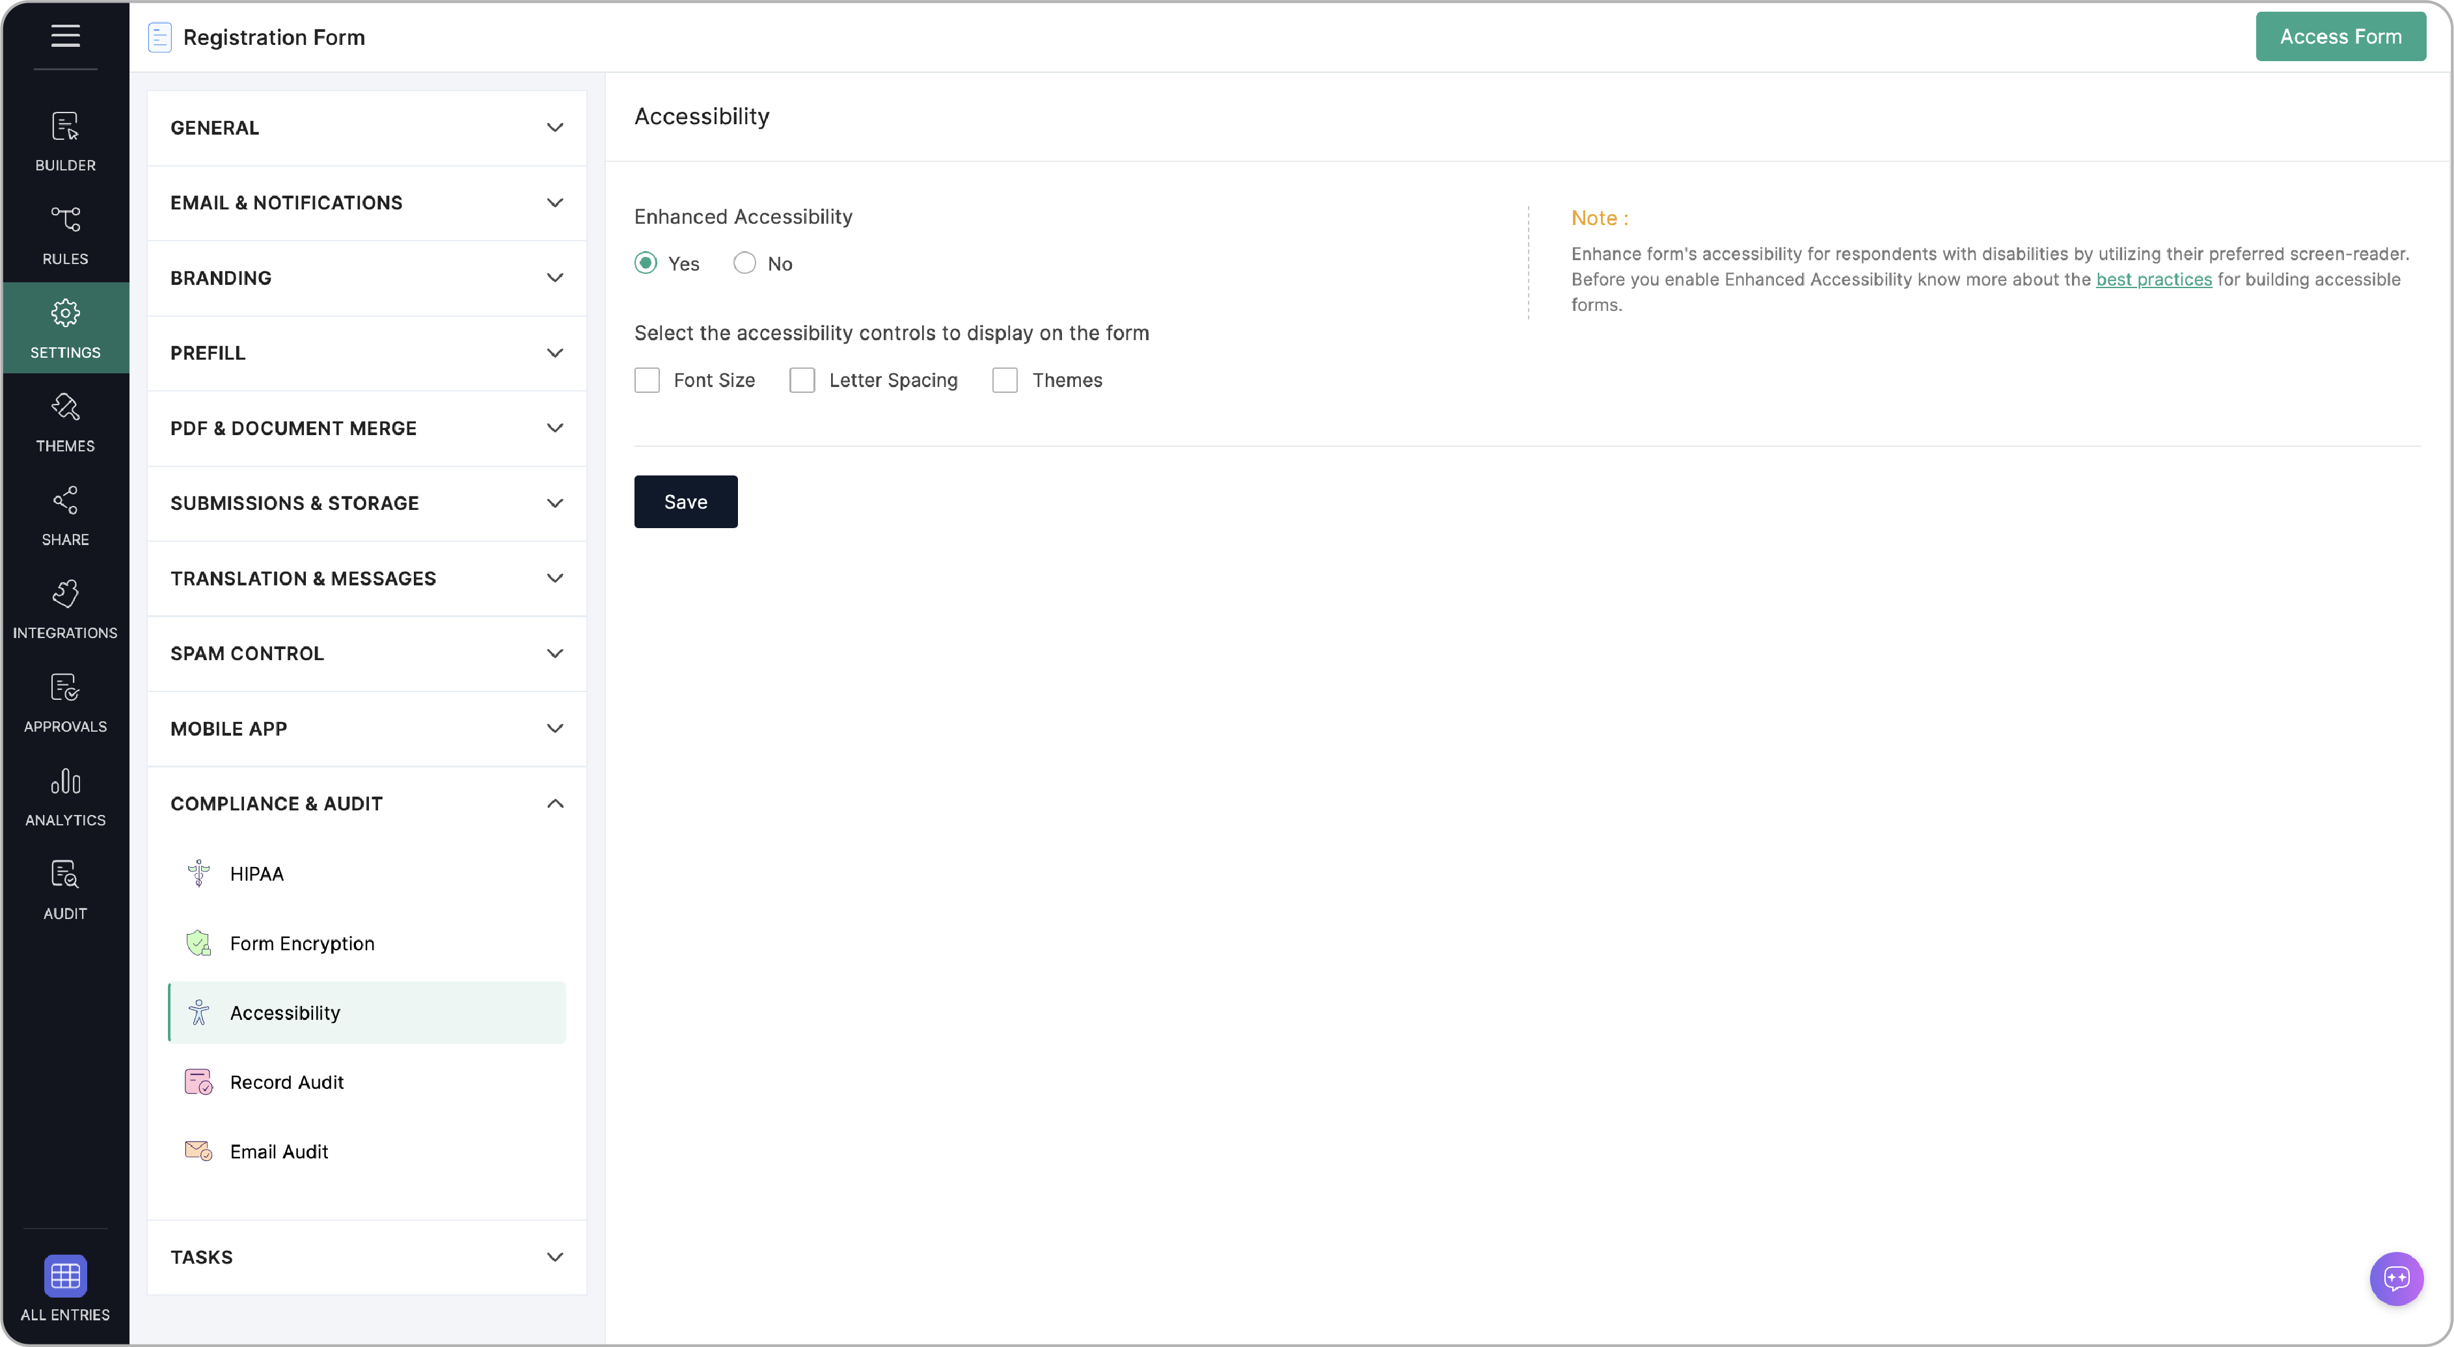Collapse the Compliance & Audit section
The image size is (2454, 1347).
[x=367, y=803]
